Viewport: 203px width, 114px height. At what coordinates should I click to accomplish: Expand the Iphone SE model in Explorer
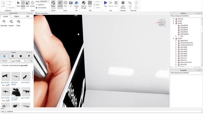click(176, 64)
